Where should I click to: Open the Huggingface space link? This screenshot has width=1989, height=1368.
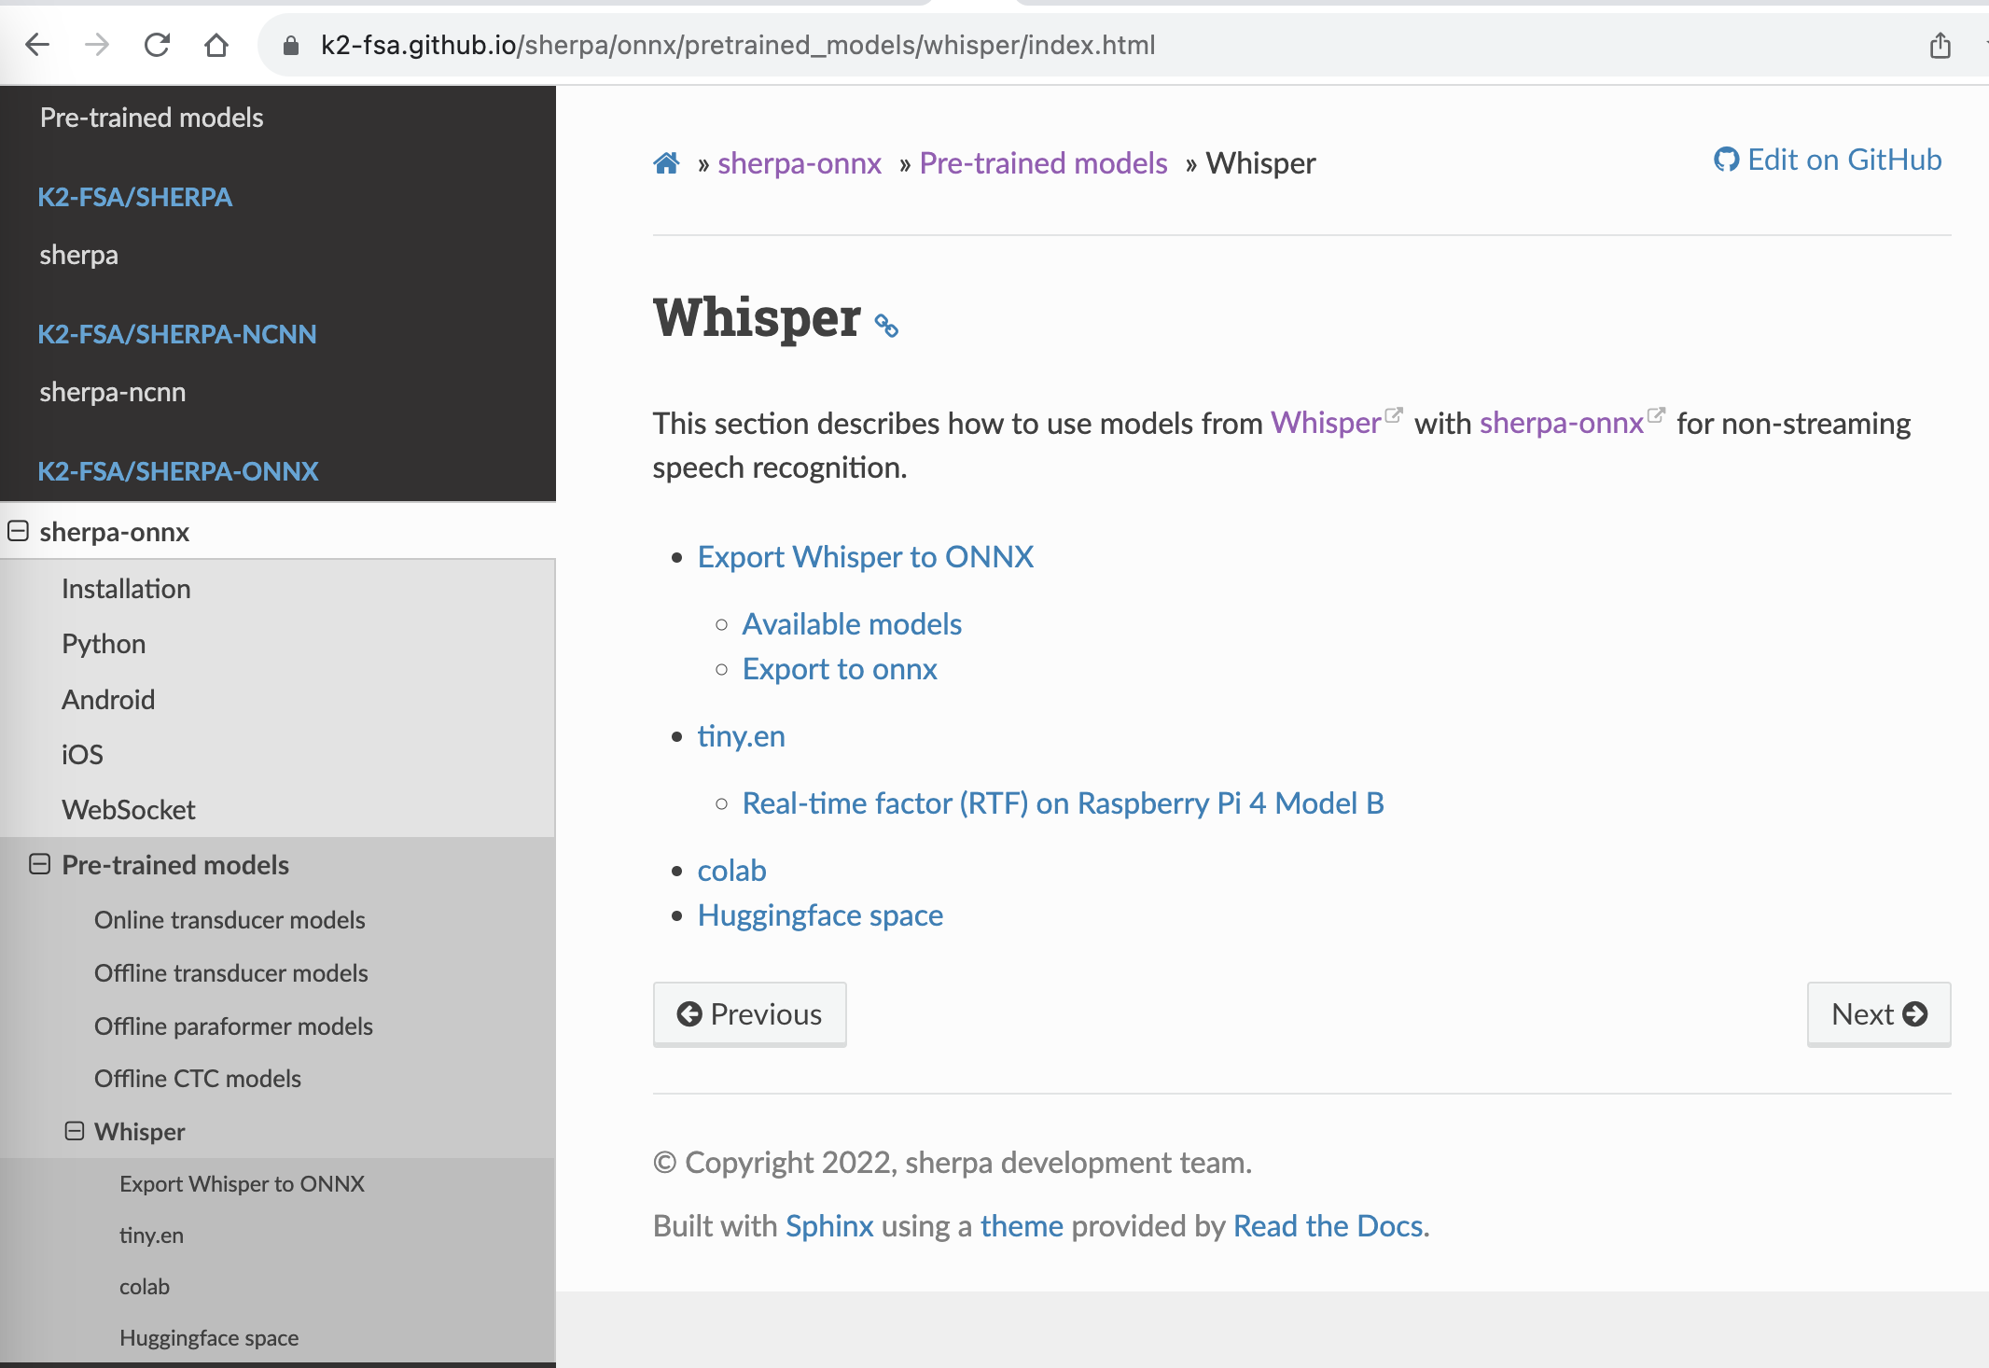pos(820,914)
